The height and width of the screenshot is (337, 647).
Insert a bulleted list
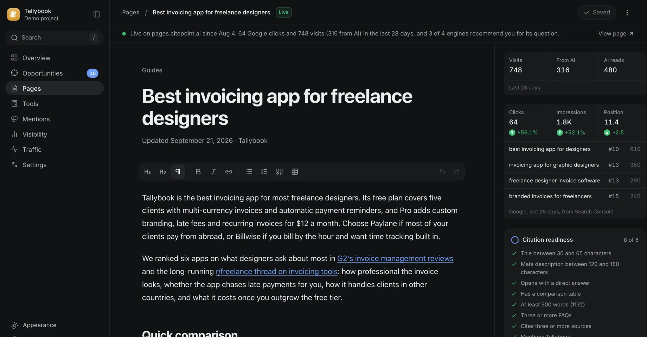point(249,171)
